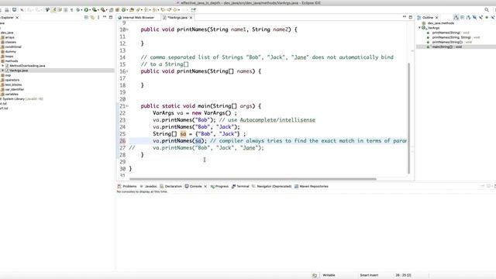Click inside line 26 after printNames(sa)
The height and width of the screenshot is (279, 496).
(x=208, y=141)
